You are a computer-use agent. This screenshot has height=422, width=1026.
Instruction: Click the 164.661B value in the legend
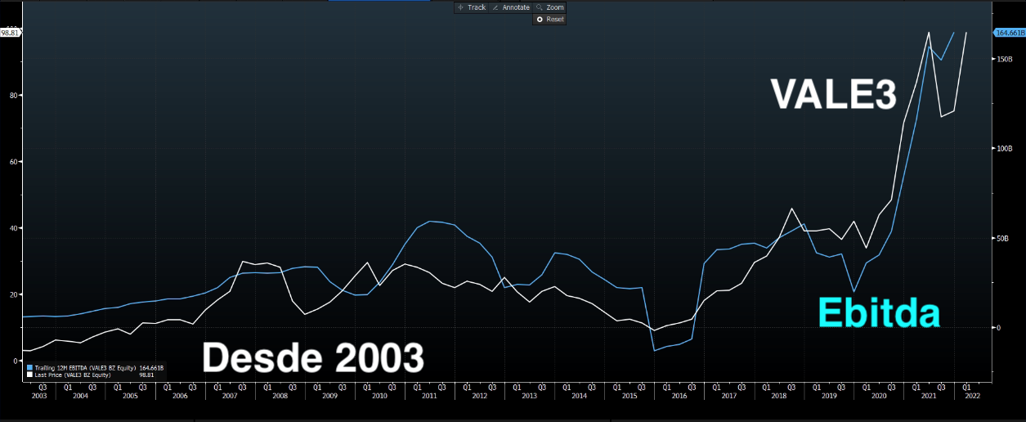pyautogui.click(x=151, y=368)
